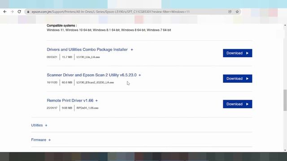Download the Remote Print Driver
The image size is (287, 161).
click(x=237, y=104)
